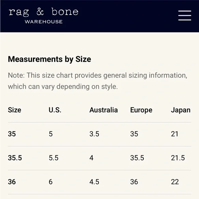Select the WAREHOUSE text under logo
This screenshot has width=199, height=199.
click(44, 22)
